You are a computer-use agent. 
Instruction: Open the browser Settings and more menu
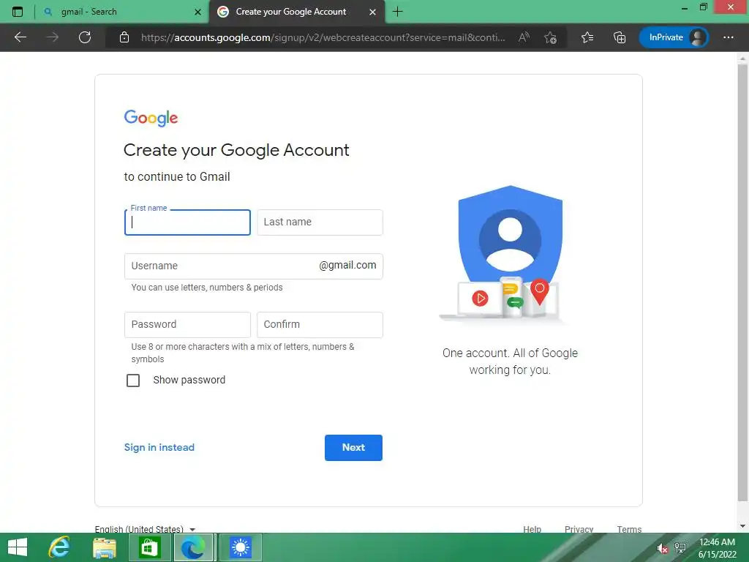coord(728,37)
